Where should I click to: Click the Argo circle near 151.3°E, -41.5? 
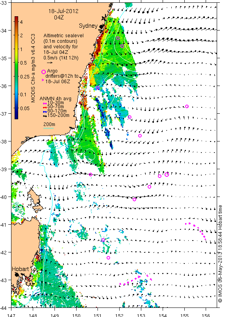[x=103, y=240]
